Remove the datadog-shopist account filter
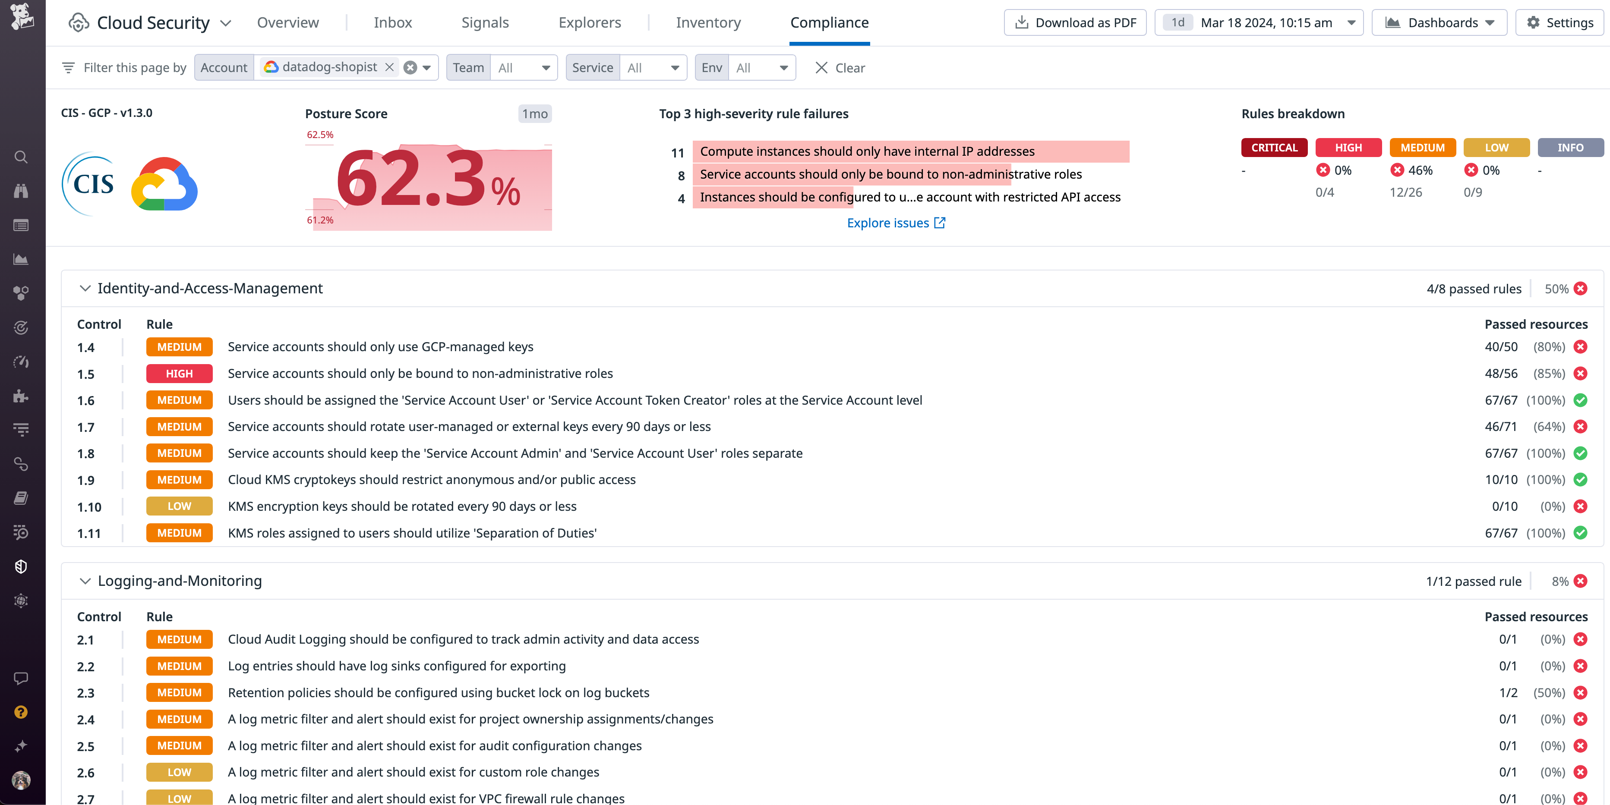The width and height of the screenshot is (1610, 805). (389, 67)
